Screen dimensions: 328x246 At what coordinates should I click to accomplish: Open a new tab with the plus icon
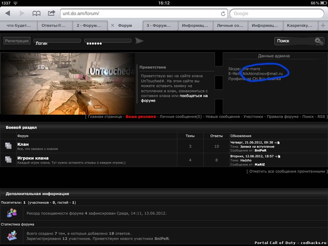pyautogui.click(x=323, y=26)
